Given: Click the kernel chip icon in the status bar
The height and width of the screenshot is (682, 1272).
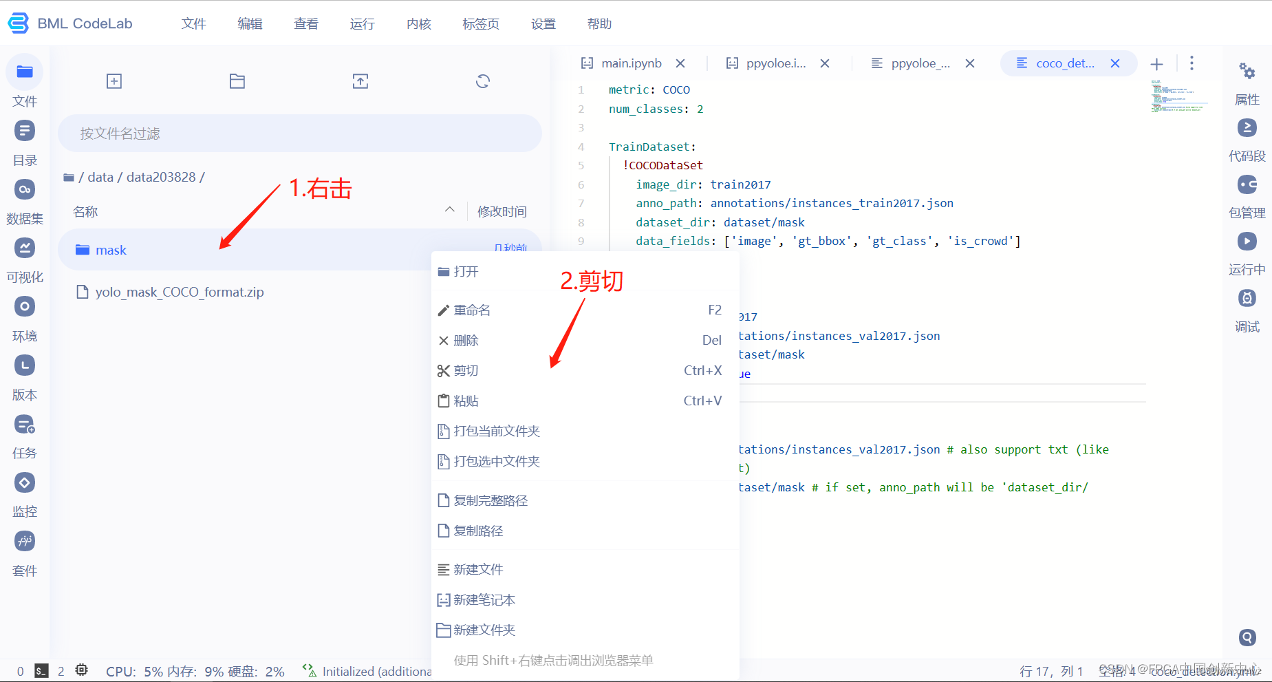Looking at the screenshot, I should tap(81, 670).
